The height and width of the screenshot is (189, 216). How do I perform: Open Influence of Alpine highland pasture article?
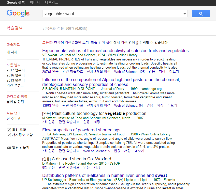coord(111,82)
